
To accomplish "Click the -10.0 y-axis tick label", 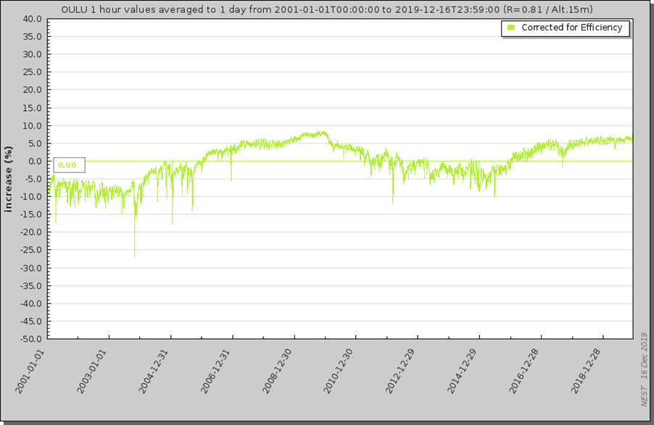I will pyautogui.click(x=31, y=197).
